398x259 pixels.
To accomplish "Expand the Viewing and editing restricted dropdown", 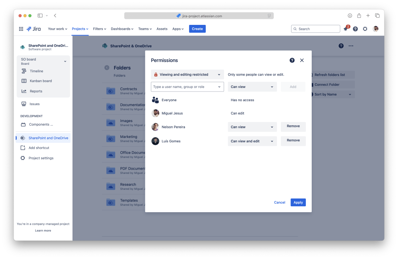I will pyautogui.click(x=187, y=75).
